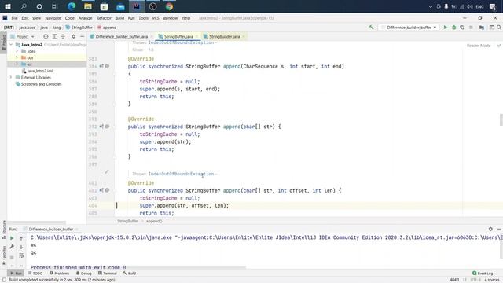
Task: Click the IndexOutOfBoundsException link above line 401
Action: pyautogui.click(x=181, y=174)
